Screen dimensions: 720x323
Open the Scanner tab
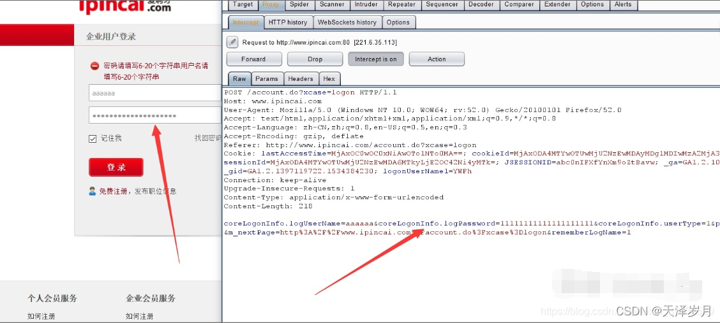tap(332, 4)
